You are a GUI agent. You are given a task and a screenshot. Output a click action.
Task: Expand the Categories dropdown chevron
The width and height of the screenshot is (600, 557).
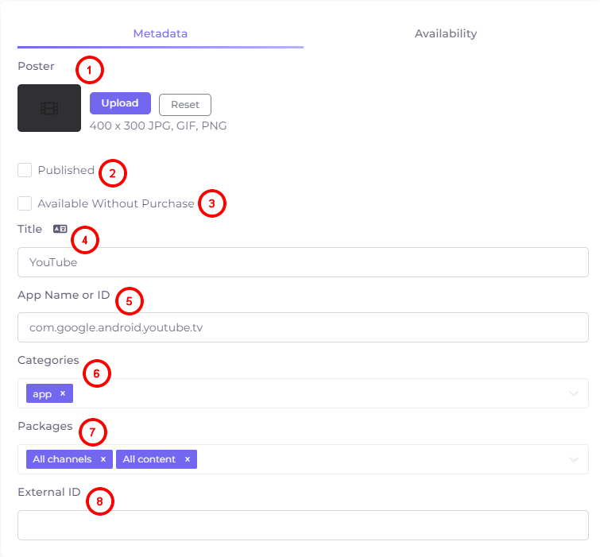[573, 393]
